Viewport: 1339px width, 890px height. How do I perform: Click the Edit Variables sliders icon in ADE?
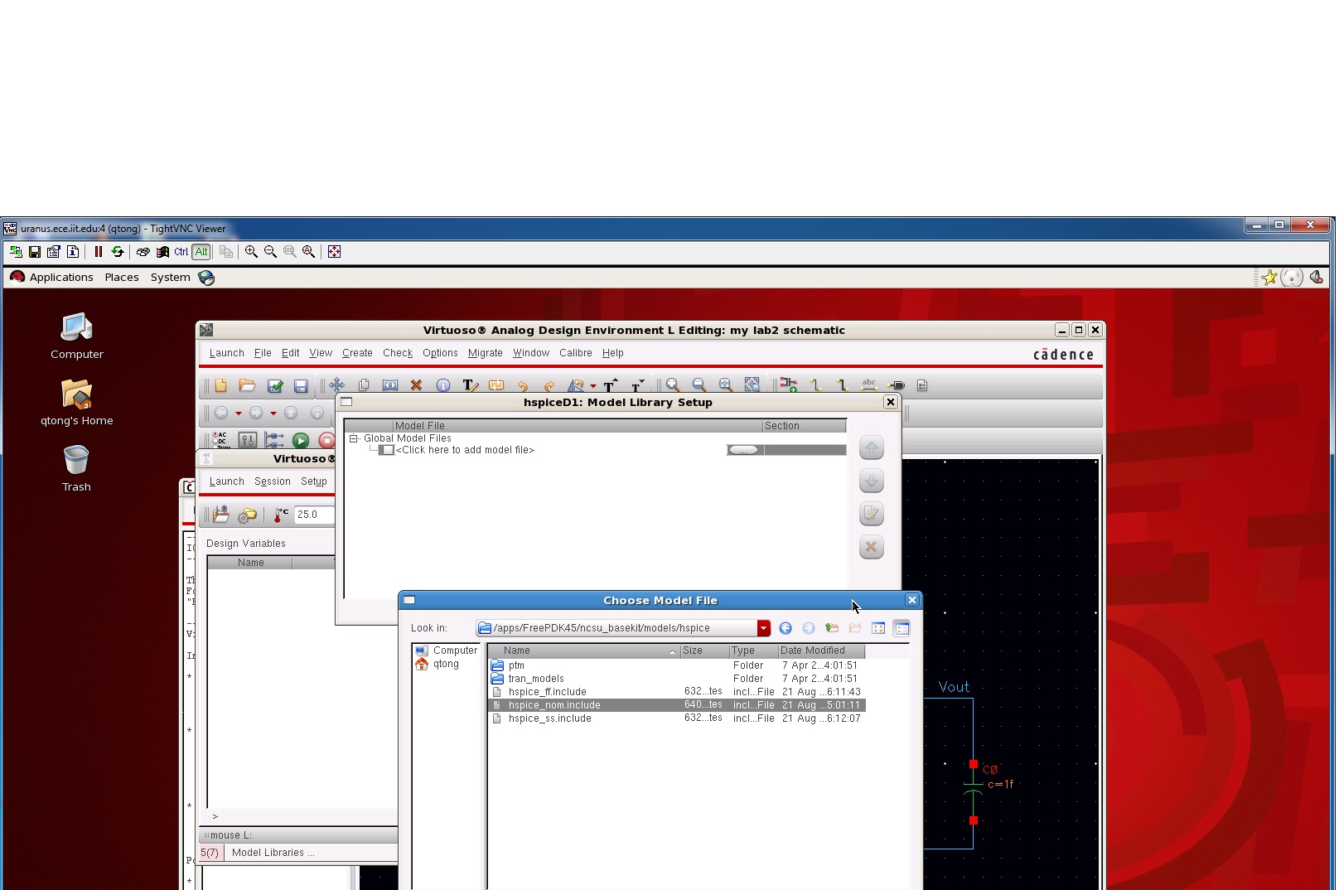coord(247,441)
